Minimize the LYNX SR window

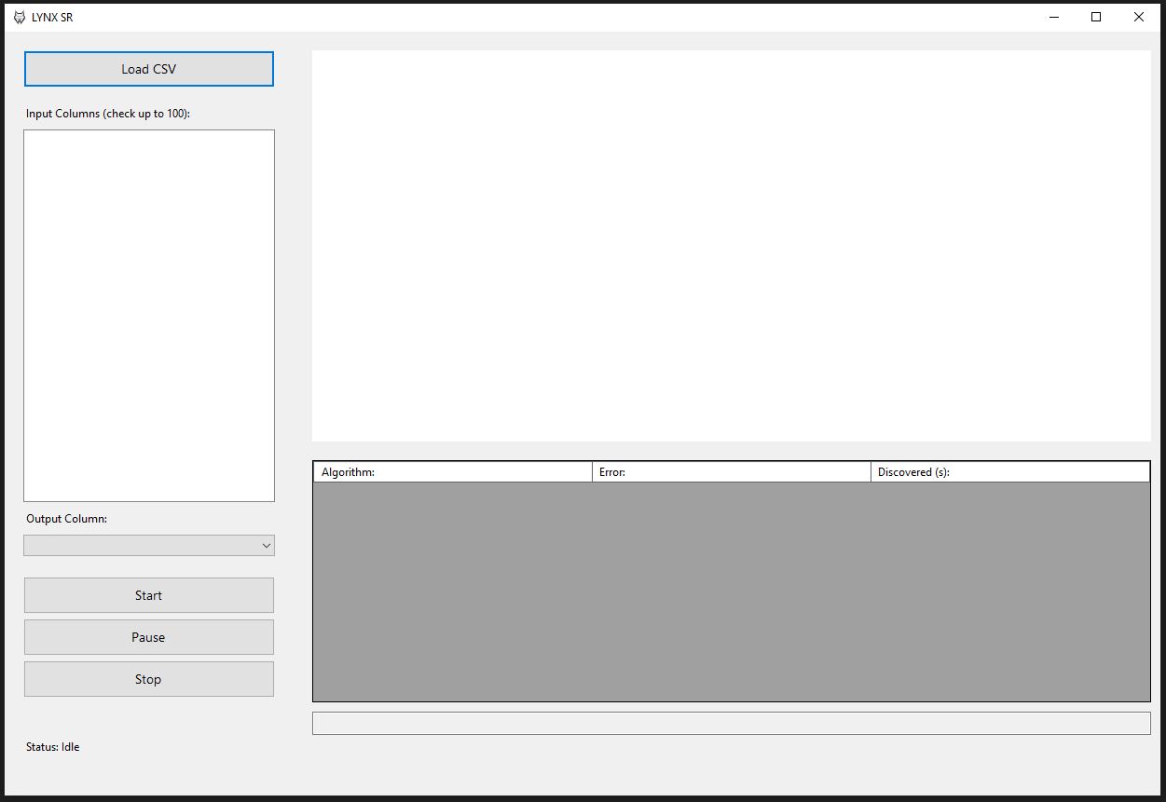pos(1054,17)
